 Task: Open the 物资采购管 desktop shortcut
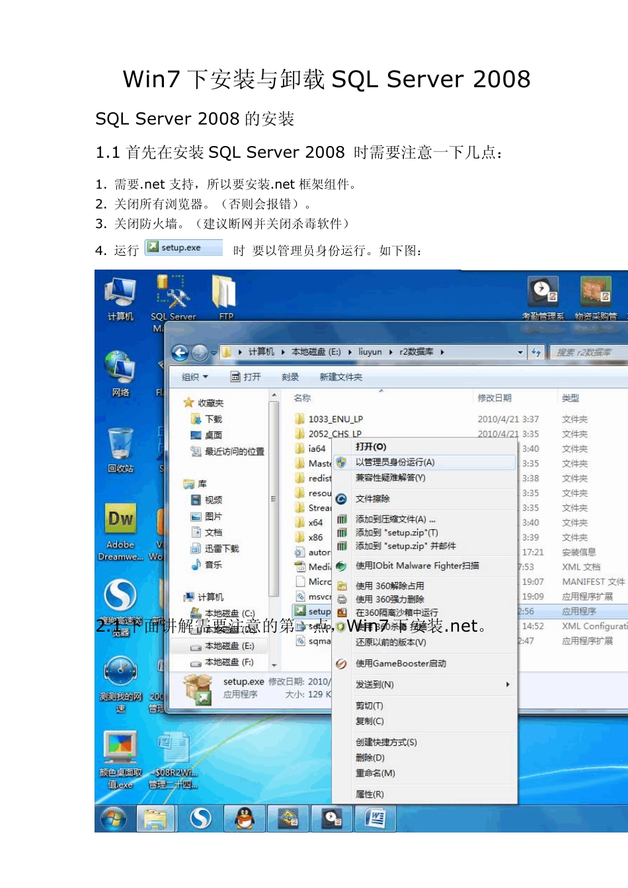tap(596, 299)
